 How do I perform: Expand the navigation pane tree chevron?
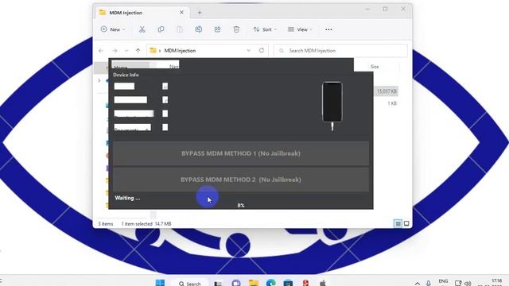click(x=99, y=80)
